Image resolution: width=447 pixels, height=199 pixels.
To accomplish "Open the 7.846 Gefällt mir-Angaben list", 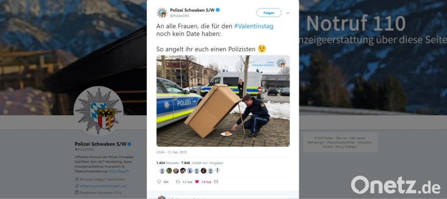I will pyautogui.click(x=202, y=163).
